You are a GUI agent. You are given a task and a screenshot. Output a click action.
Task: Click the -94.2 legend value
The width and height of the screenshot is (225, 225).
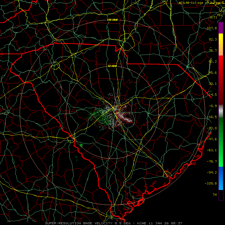212,172
